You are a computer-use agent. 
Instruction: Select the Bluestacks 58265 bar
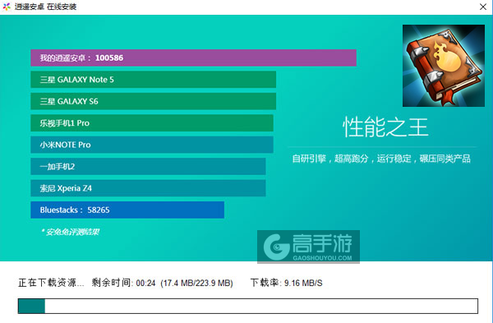tap(127, 210)
